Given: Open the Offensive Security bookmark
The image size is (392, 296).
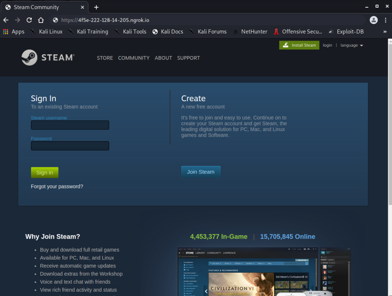Looking at the screenshot, I should [x=298, y=32].
